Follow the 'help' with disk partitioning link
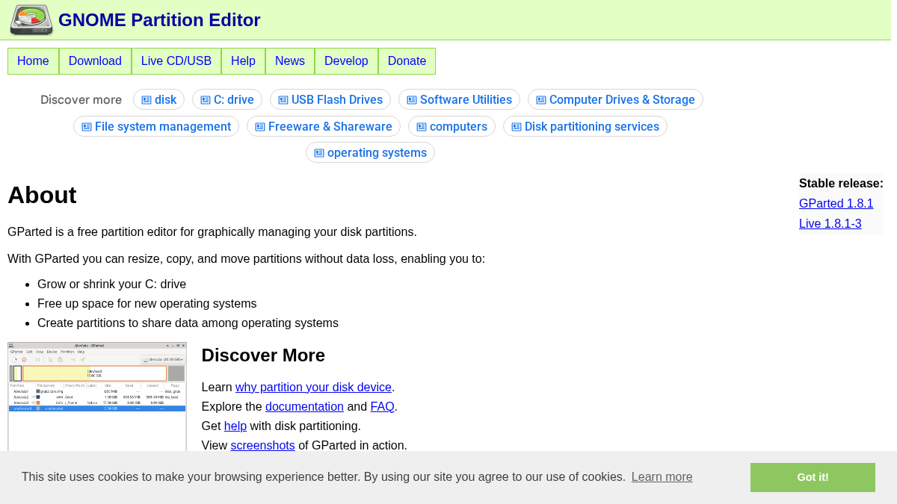The width and height of the screenshot is (897, 504). (x=235, y=426)
